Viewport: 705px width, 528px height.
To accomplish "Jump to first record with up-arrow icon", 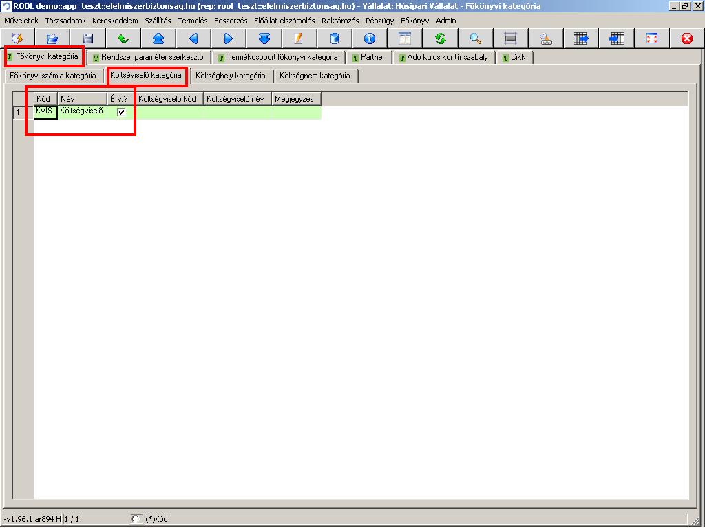I will (x=158, y=38).
